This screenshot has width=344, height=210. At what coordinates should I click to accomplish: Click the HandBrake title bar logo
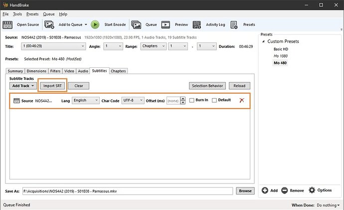5,5
